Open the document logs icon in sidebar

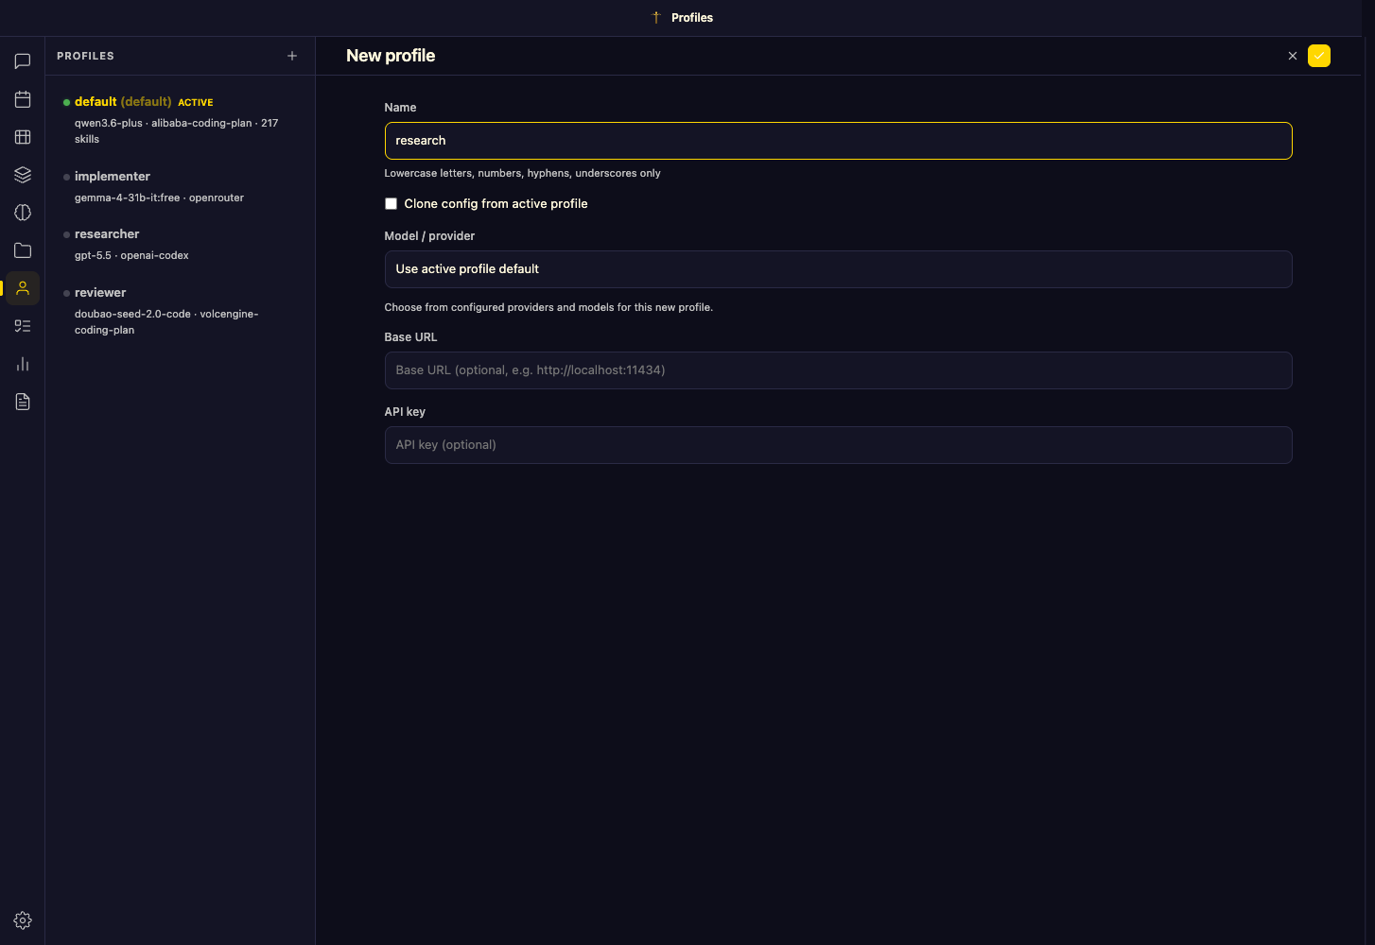click(x=23, y=402)
